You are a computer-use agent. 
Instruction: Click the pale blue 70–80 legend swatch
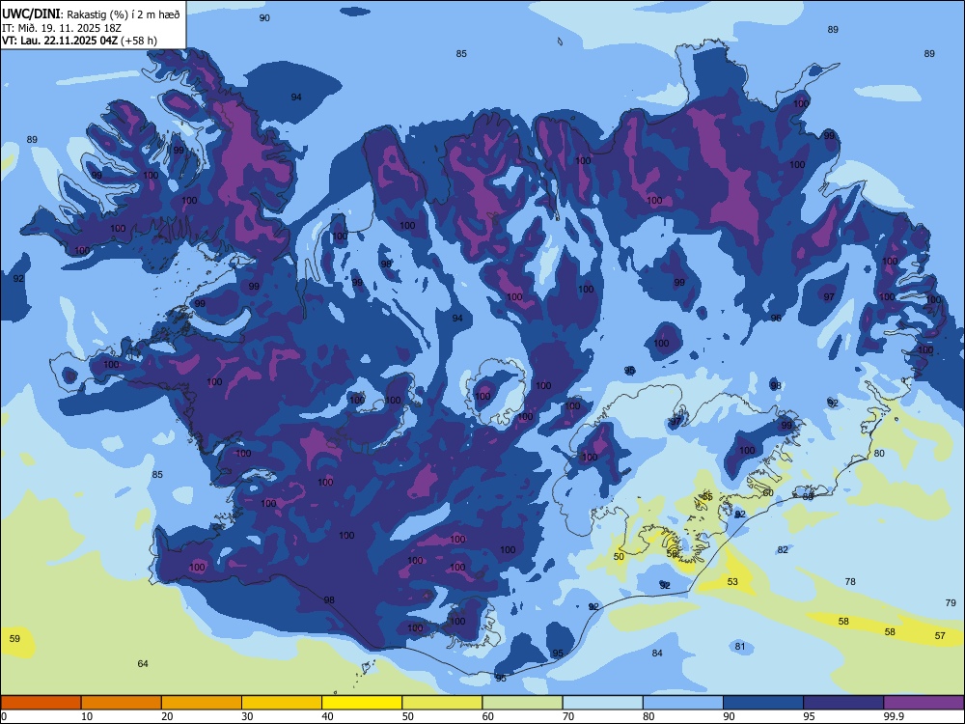click(602, 703)
